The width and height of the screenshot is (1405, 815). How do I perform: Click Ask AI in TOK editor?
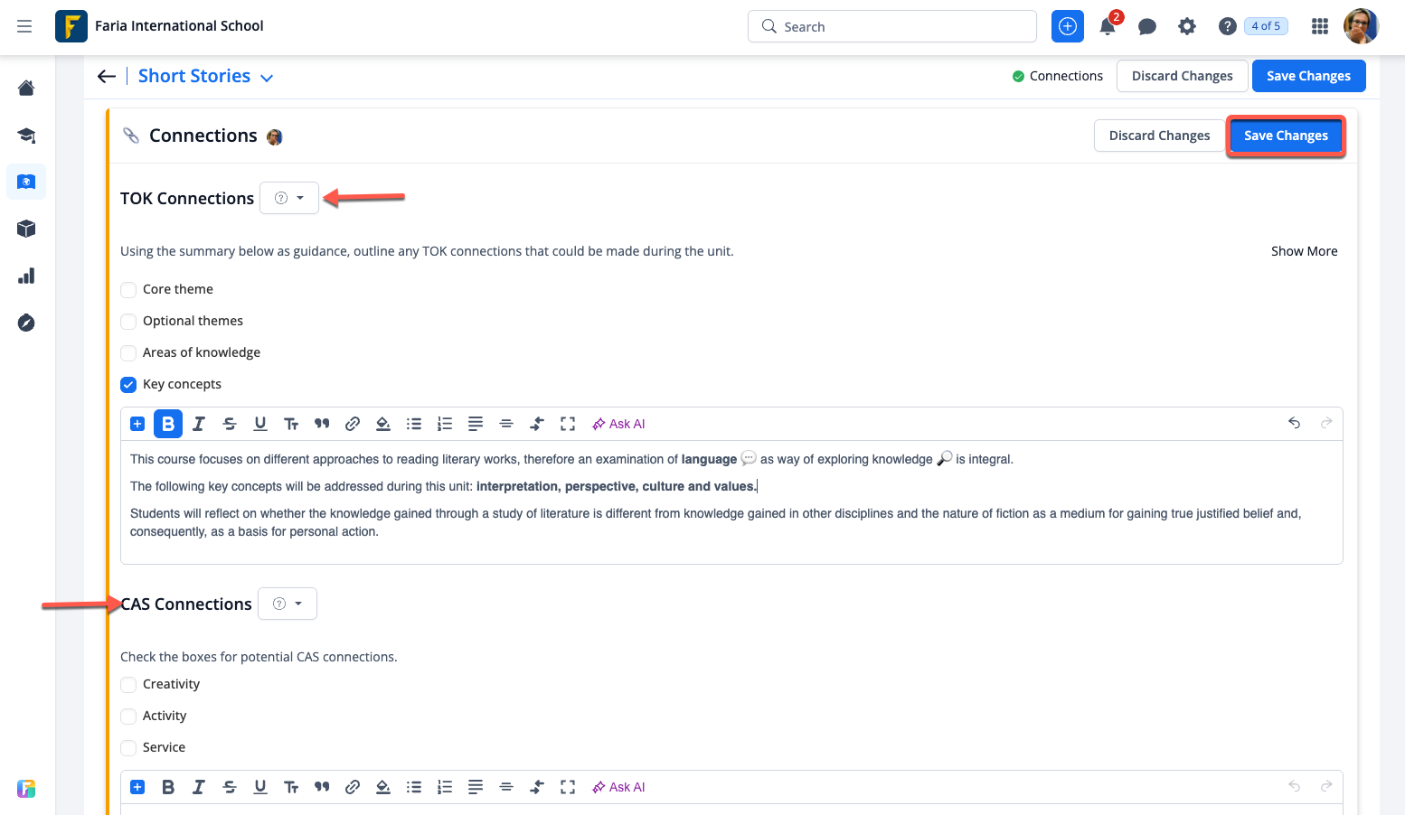tap(618, 424)
